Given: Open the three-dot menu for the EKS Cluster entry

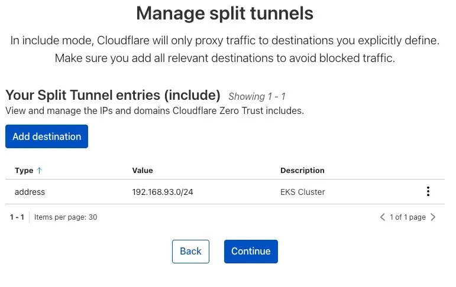Looking at the screenshot, I should [428, 191].
